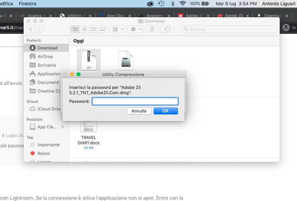Confirm the password with OK
Screen dimensions: 297x201
coord(166,111)
